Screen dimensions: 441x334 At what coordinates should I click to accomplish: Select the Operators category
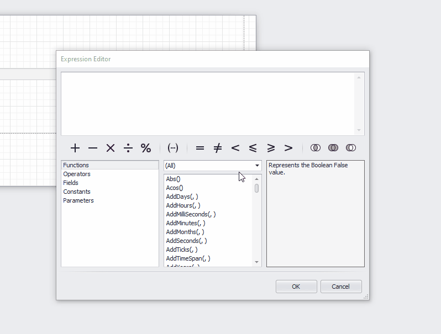109,174
